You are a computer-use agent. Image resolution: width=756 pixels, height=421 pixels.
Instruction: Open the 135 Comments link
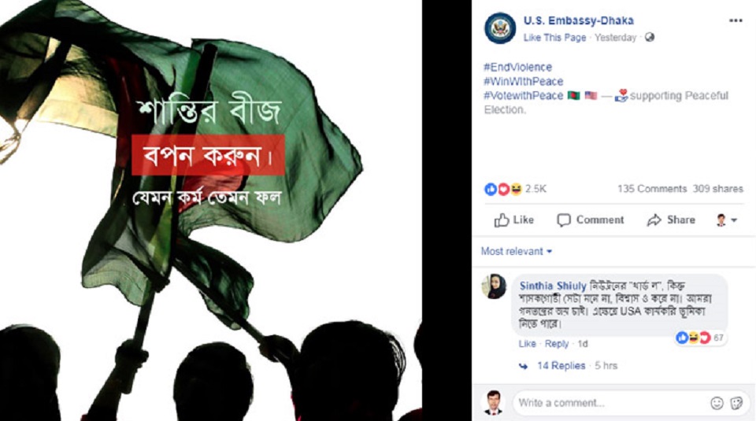point(652,189)
